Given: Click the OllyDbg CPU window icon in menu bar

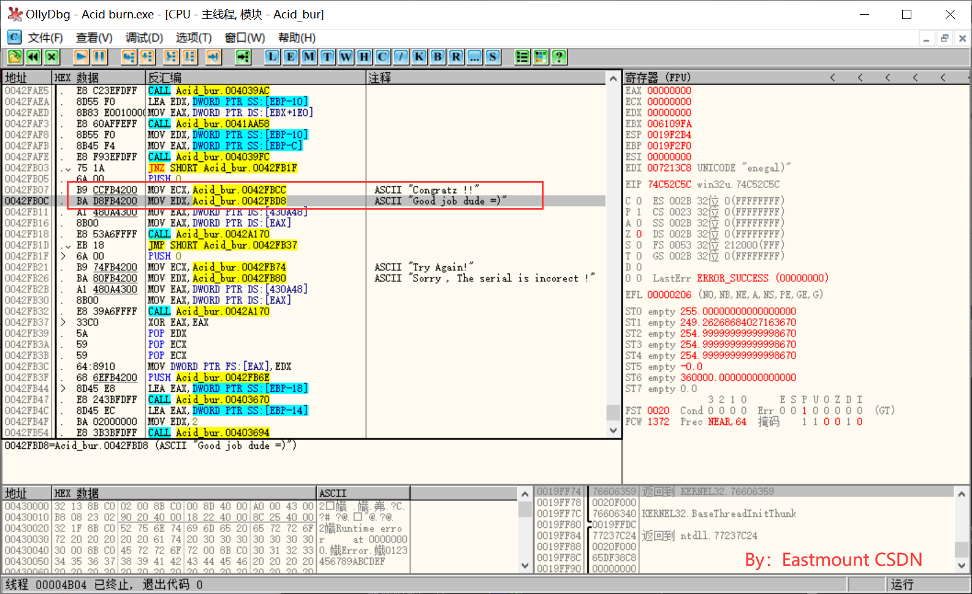Looking at the screenshot, I should pos(14,37).
